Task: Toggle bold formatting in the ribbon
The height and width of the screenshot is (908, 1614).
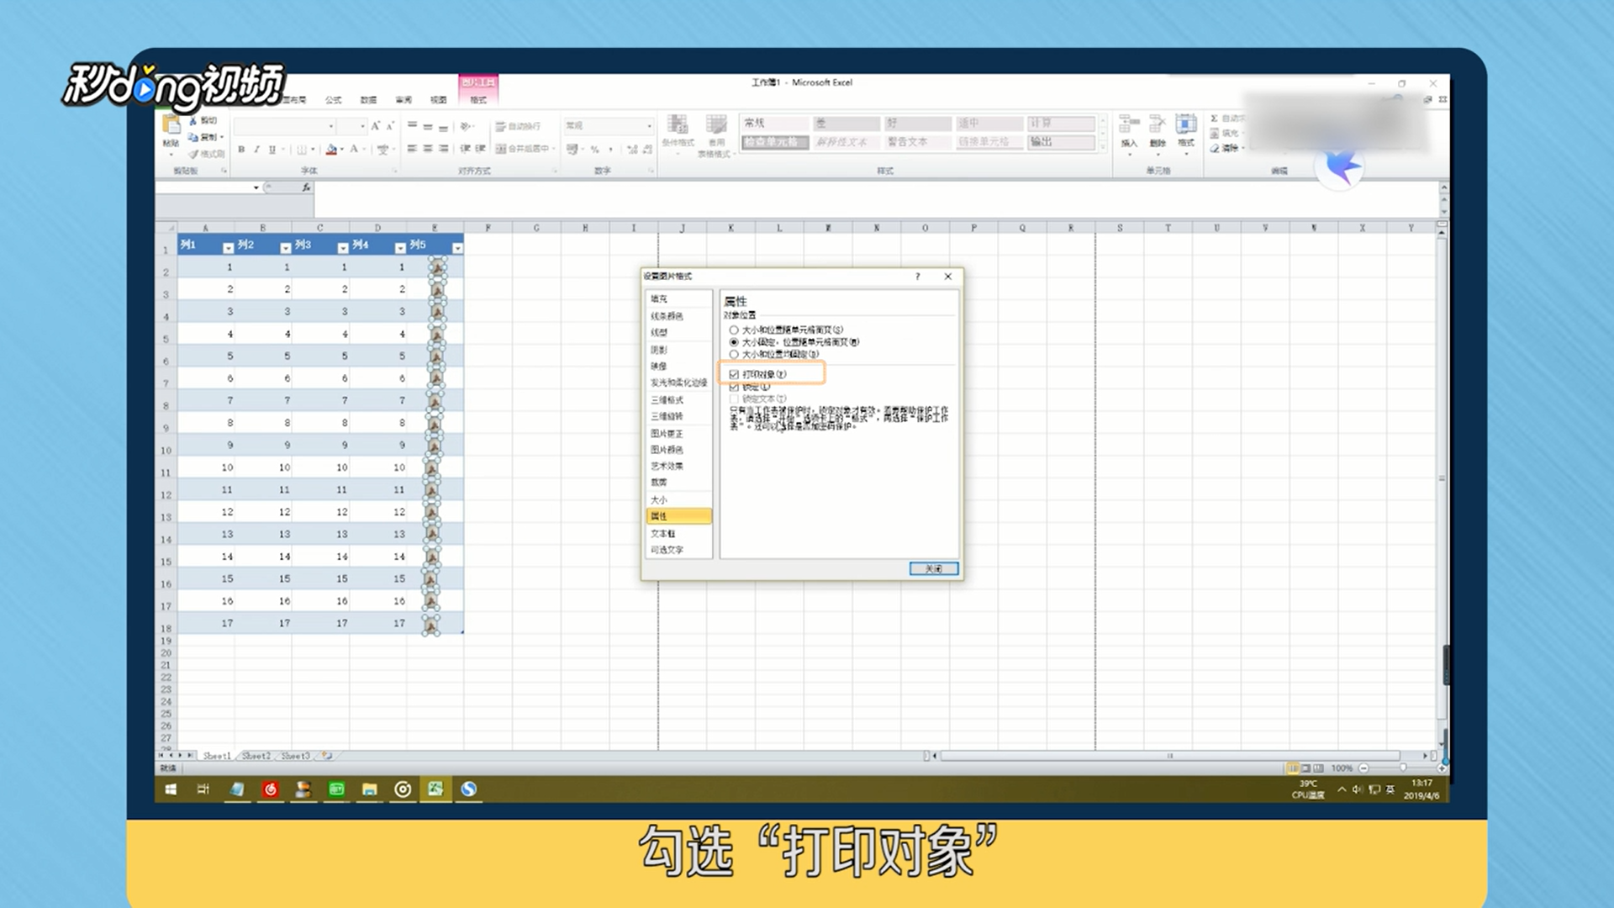Action: click(x=241, y=150)
